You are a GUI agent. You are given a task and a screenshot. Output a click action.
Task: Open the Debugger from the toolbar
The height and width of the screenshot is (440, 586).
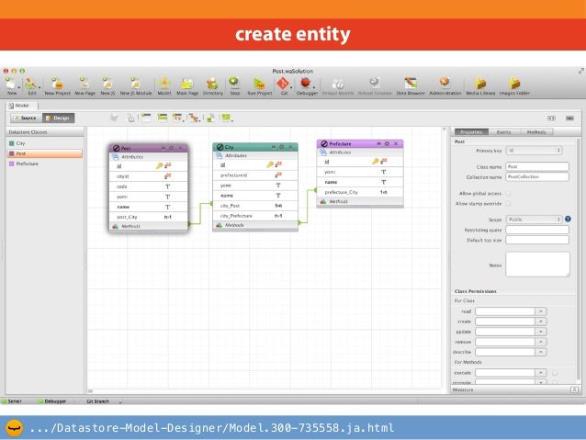coord(305,85)
